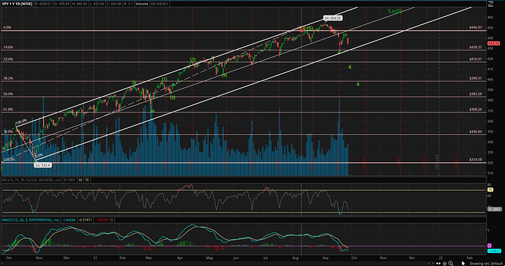Click the Lo: 322.6 price bubble

43,165
